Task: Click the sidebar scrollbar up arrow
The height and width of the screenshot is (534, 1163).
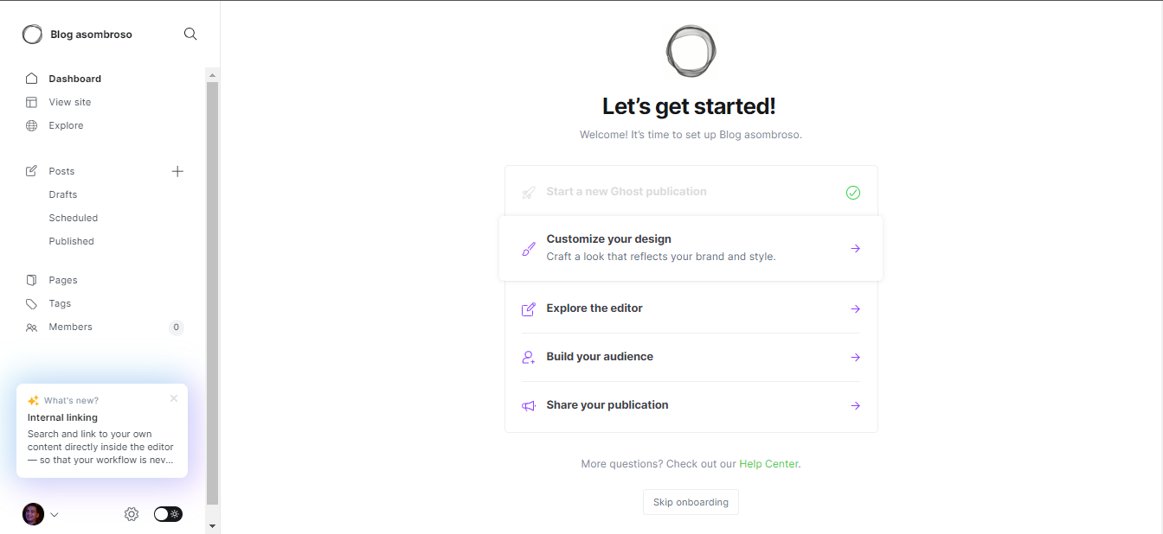Action: click(x=213, y=75)
